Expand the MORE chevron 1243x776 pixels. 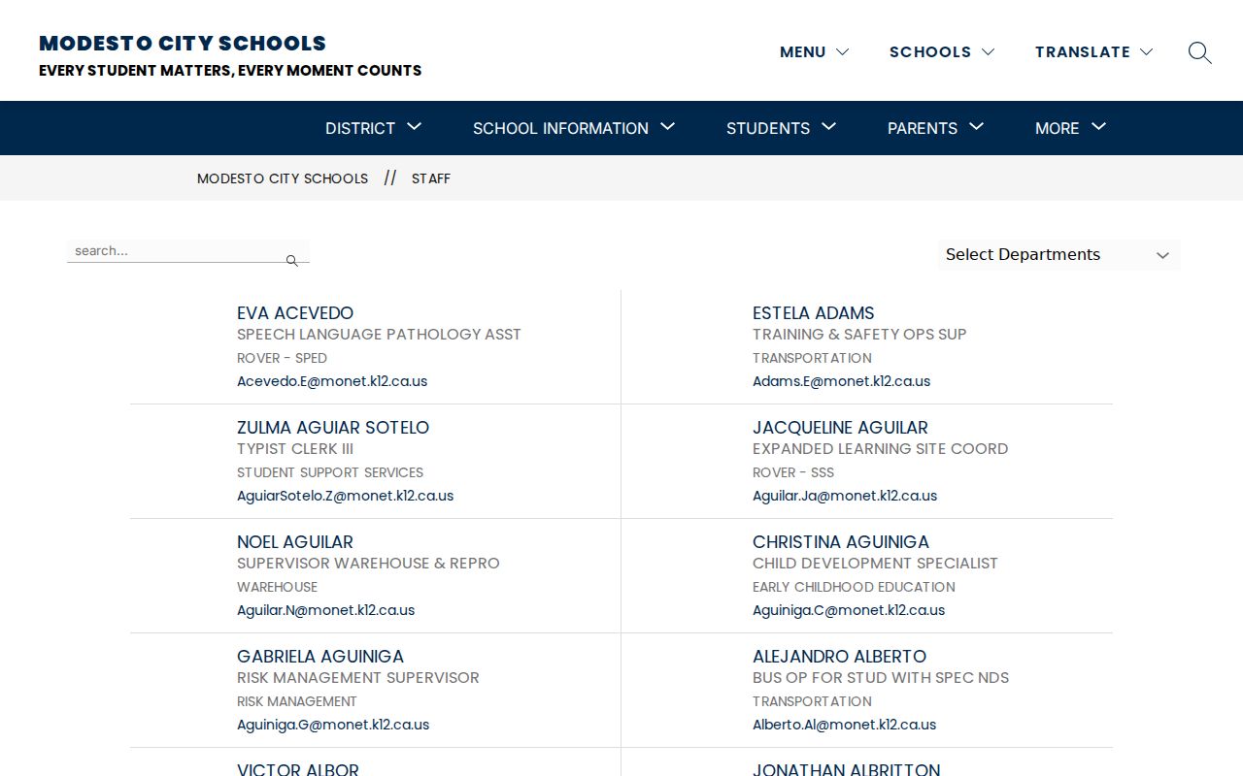(1099, 127)
